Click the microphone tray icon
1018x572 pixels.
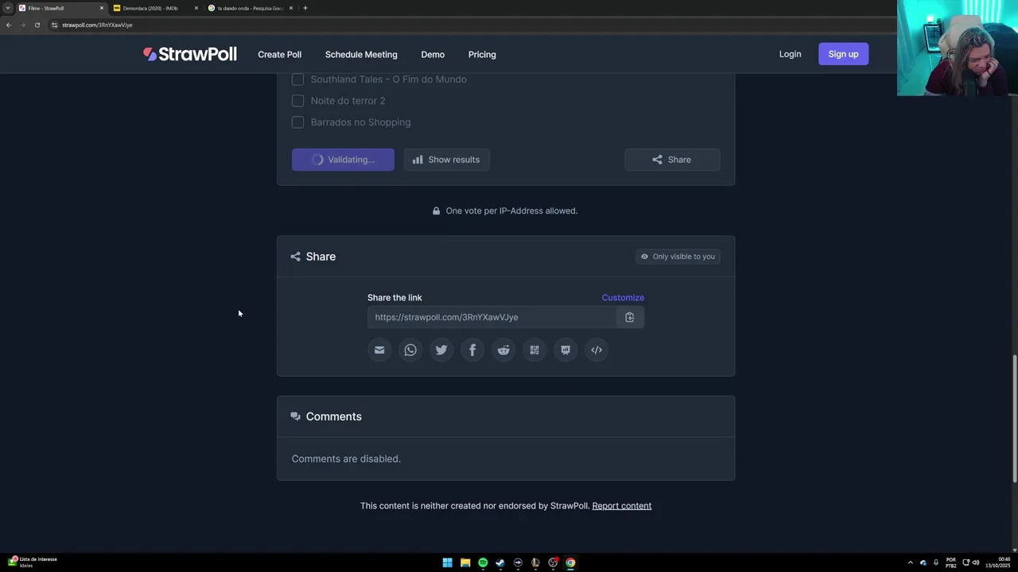[935, 562]
